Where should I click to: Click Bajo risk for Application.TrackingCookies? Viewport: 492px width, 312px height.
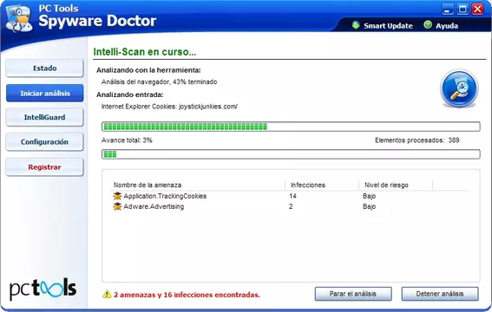point(370,197)
